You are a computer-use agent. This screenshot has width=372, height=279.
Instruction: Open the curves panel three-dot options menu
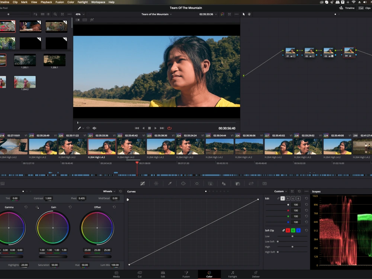click(307, 191)
